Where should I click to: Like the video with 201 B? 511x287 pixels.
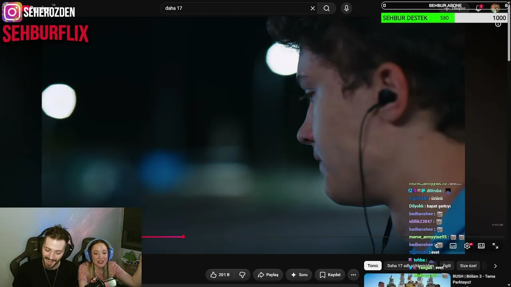coord(220,275)
